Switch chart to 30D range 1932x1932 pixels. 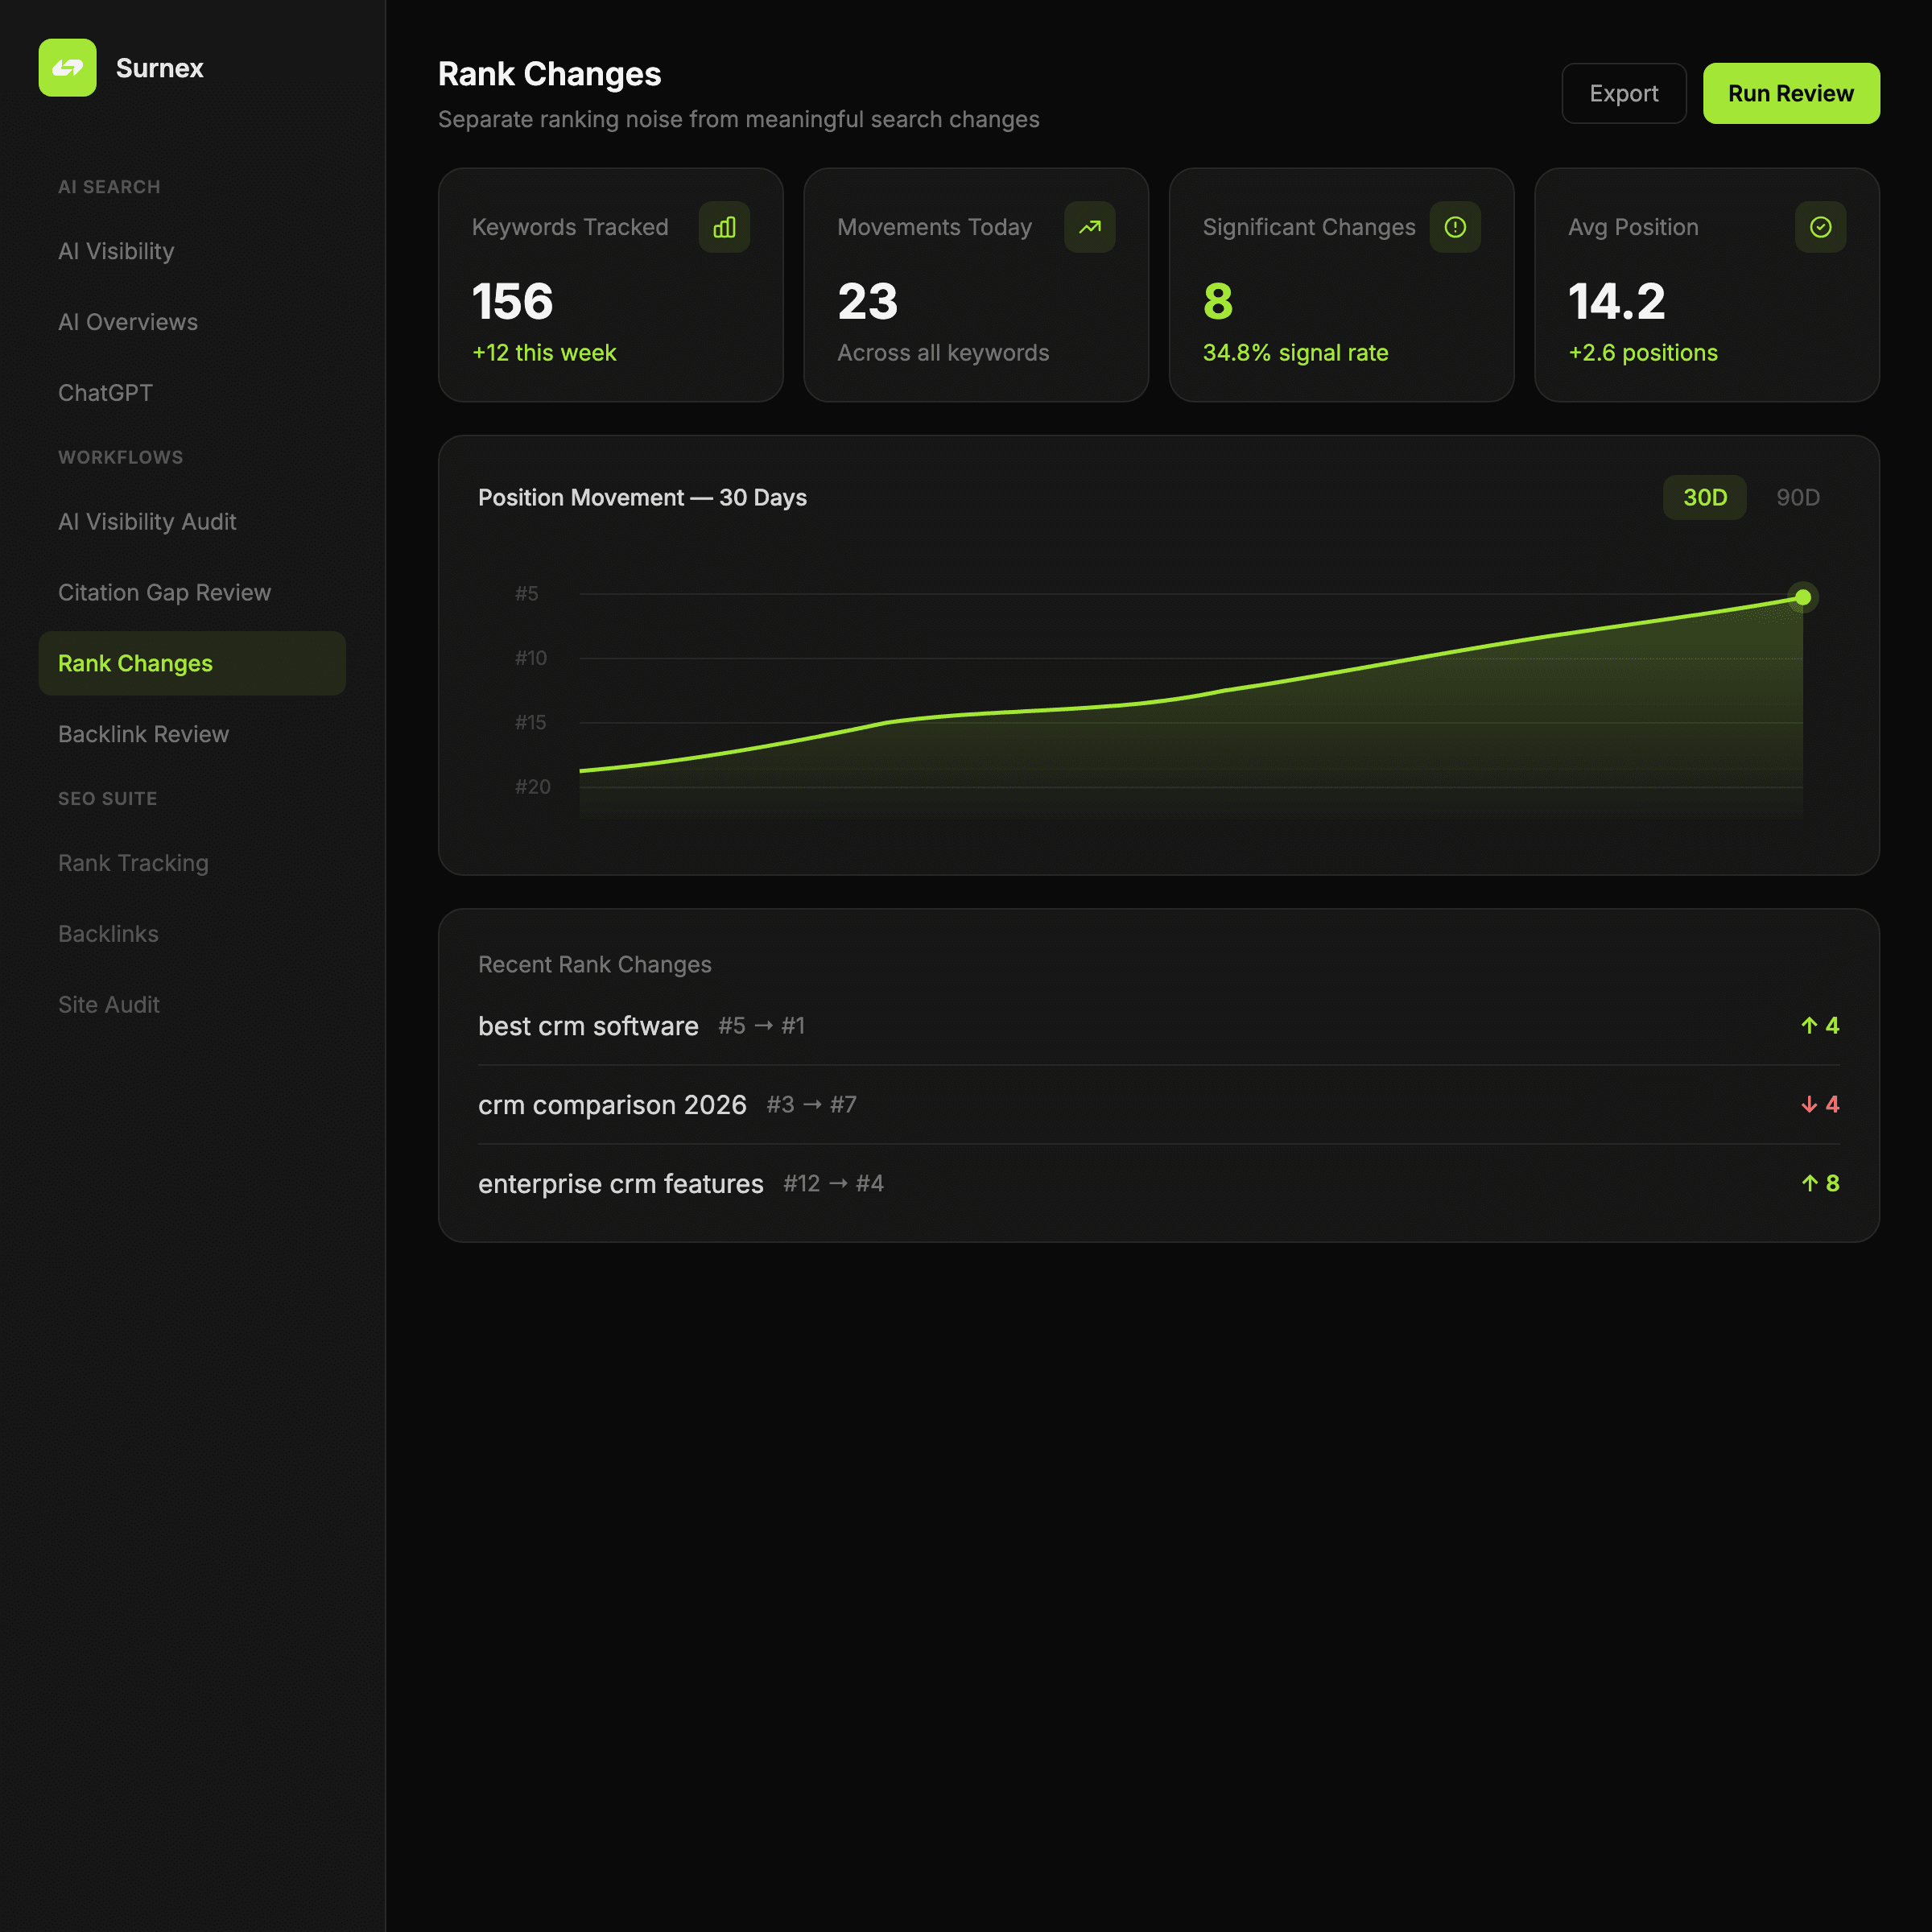pos(1704,497)
